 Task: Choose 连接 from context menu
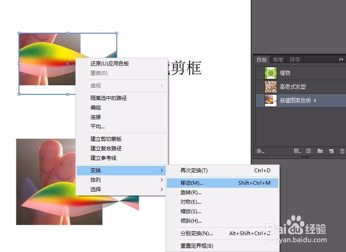(x=122, y=117)
